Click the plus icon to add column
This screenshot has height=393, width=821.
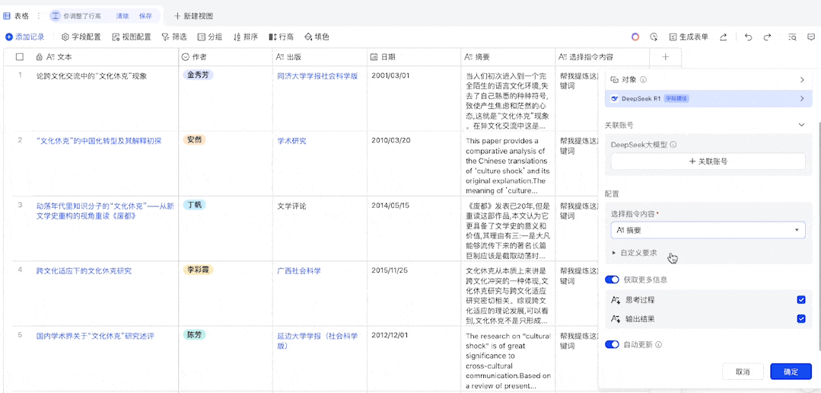coord(666,57)
